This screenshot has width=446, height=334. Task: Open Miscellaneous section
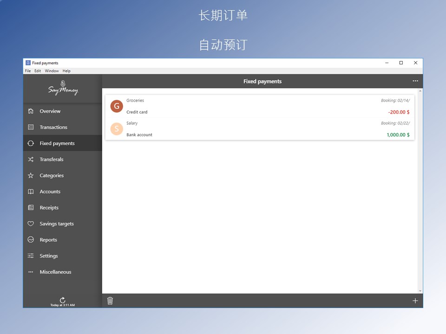pyautogui.click(x=63, y=272)
